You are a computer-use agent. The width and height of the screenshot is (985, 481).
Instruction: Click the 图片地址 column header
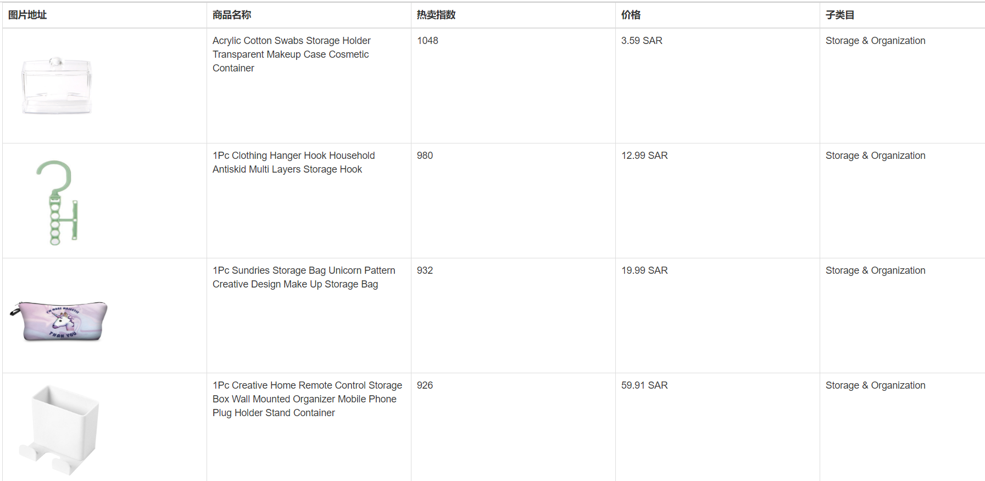[x=27, y=15]
